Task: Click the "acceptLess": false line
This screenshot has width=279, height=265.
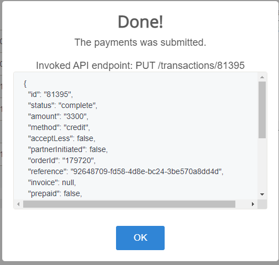Action: pos(62,138)
